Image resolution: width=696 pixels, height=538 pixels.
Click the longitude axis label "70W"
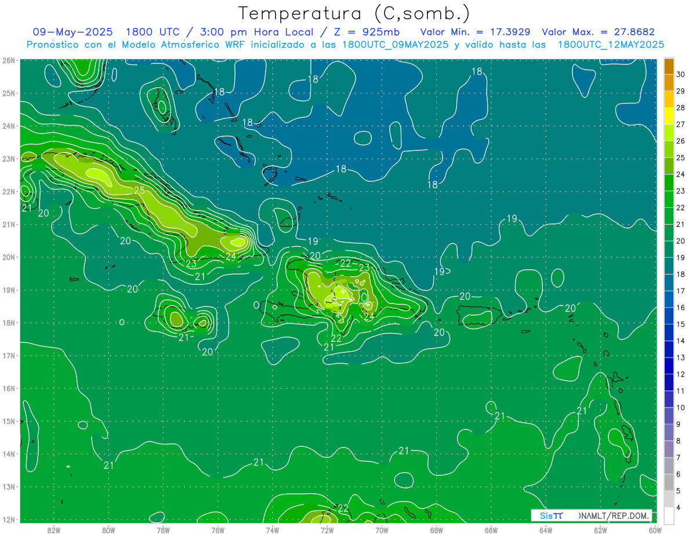tap(382, 529)
